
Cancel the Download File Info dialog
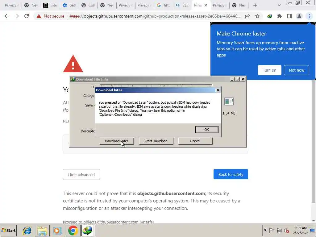pyautogui.click(x=195, y=141)
